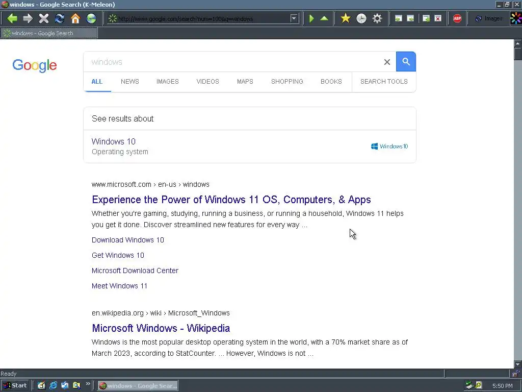The width and height of the screenshot is (522, 392).
Task: Click the Images link in the toolbar
Action: tap(489, 18)
